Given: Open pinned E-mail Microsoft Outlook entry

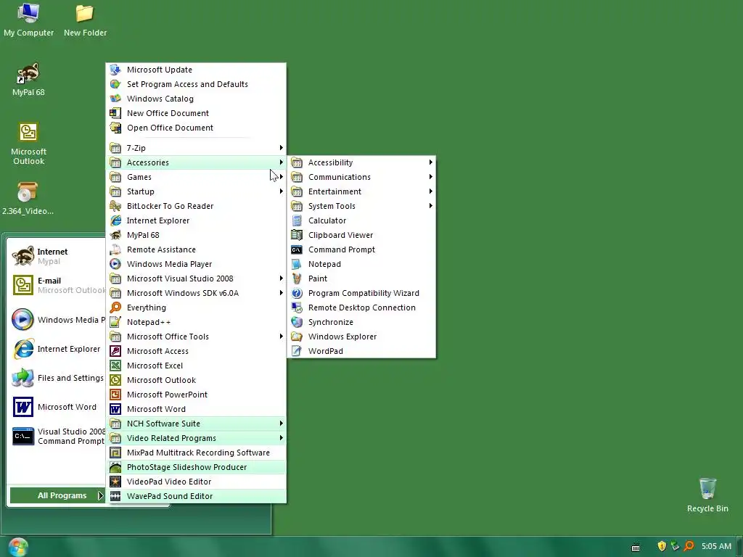Looking at the screenshot, I should 57,285.
